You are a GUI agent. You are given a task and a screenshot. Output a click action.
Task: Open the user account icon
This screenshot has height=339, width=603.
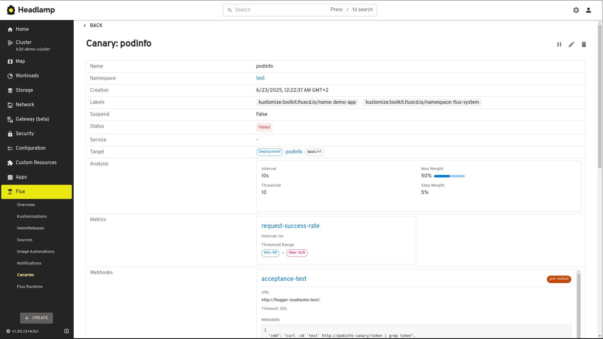(x=588, y=10)
